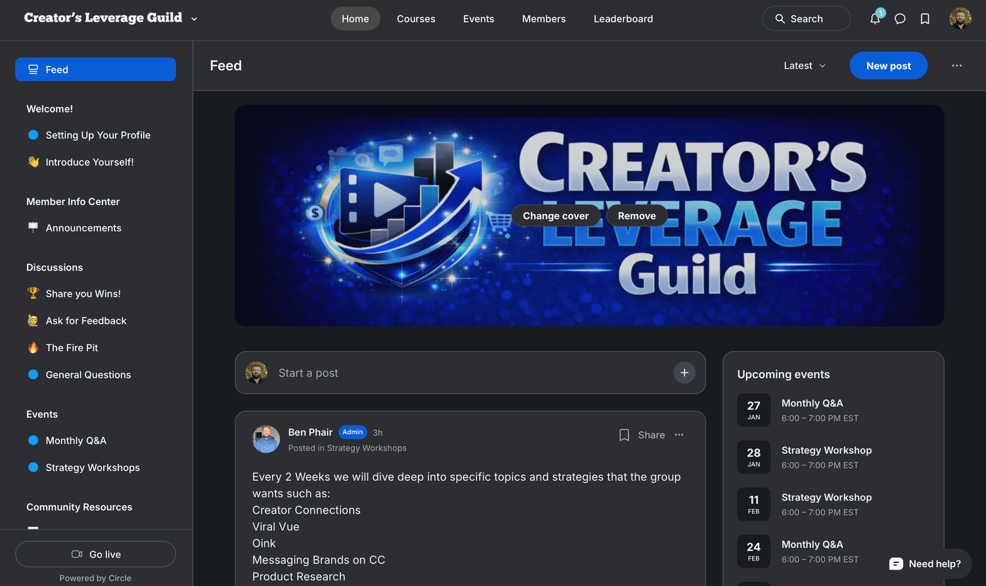Open the Courses tab
986x586 pixels.
(x=416, y=18)
